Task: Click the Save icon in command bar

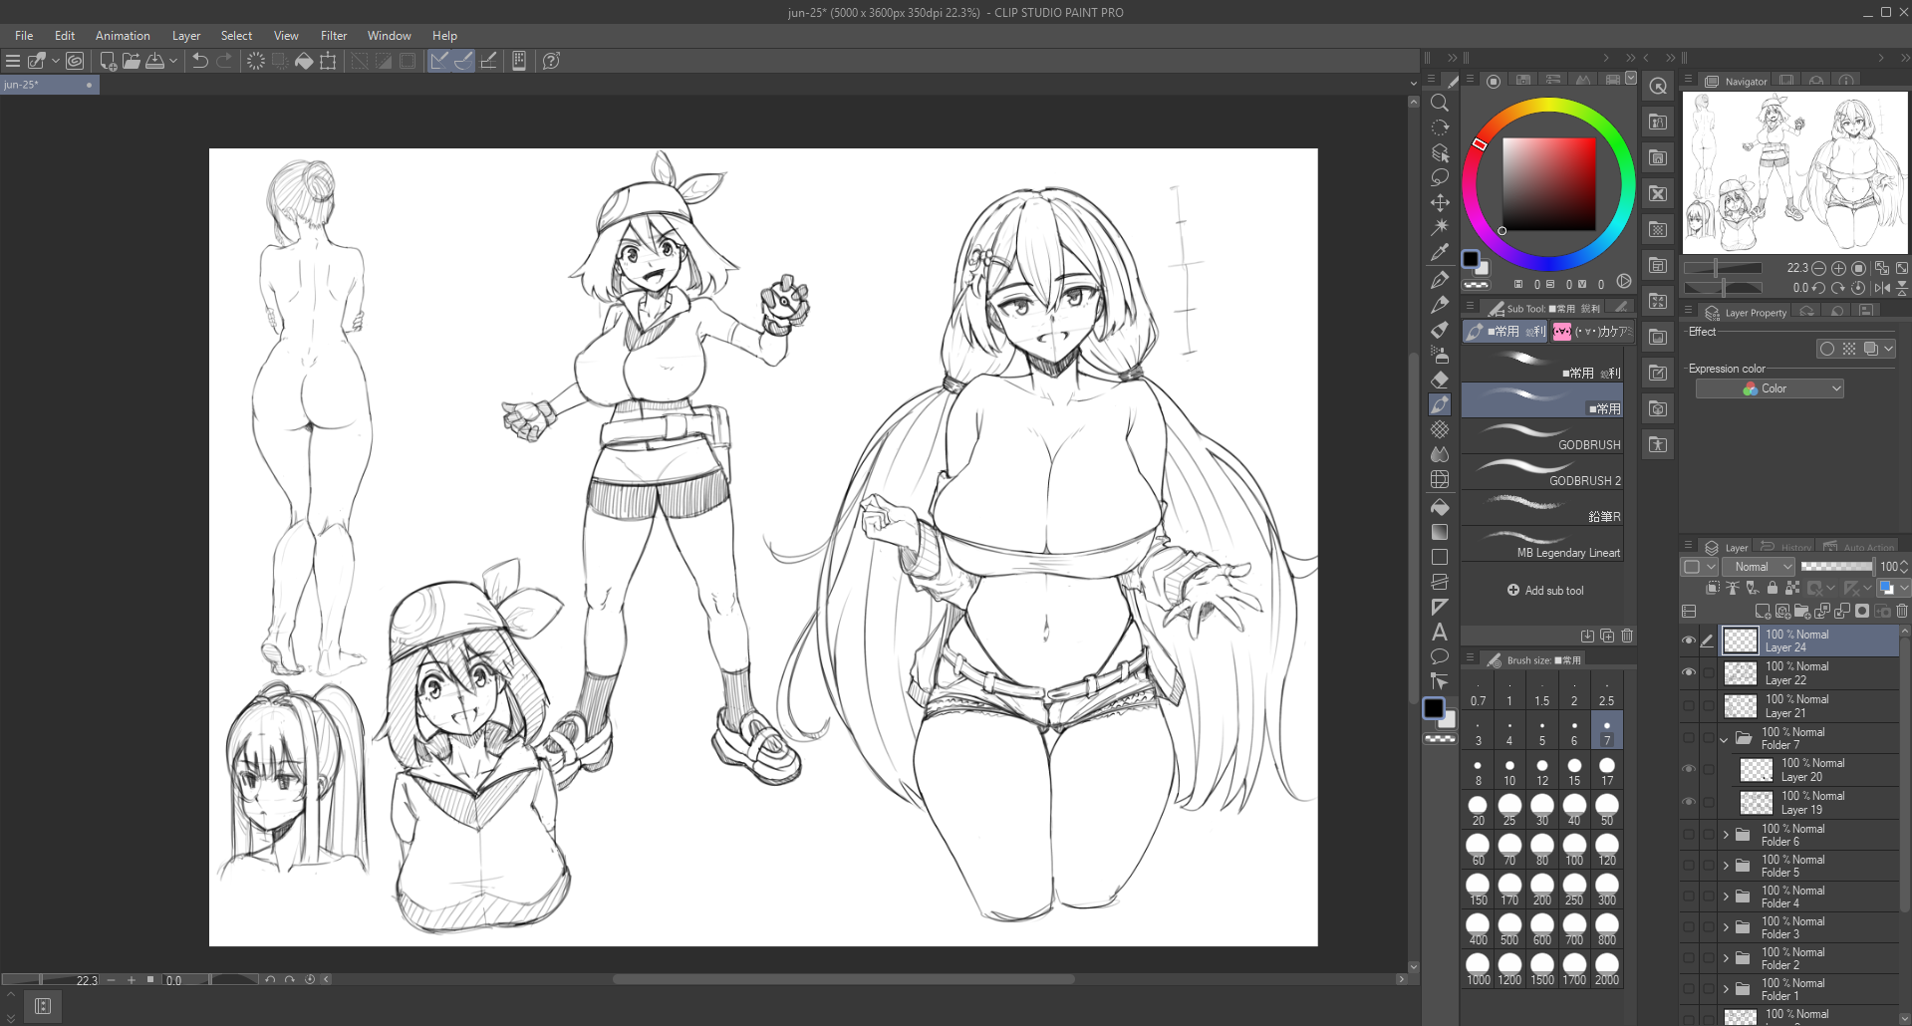Action: tap(155, 61)
